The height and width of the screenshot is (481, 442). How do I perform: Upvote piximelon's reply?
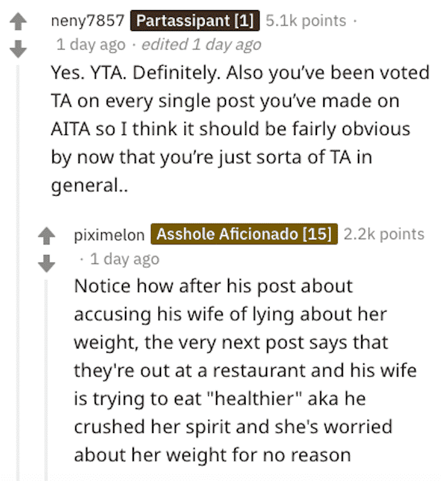(x=47, y=235)
